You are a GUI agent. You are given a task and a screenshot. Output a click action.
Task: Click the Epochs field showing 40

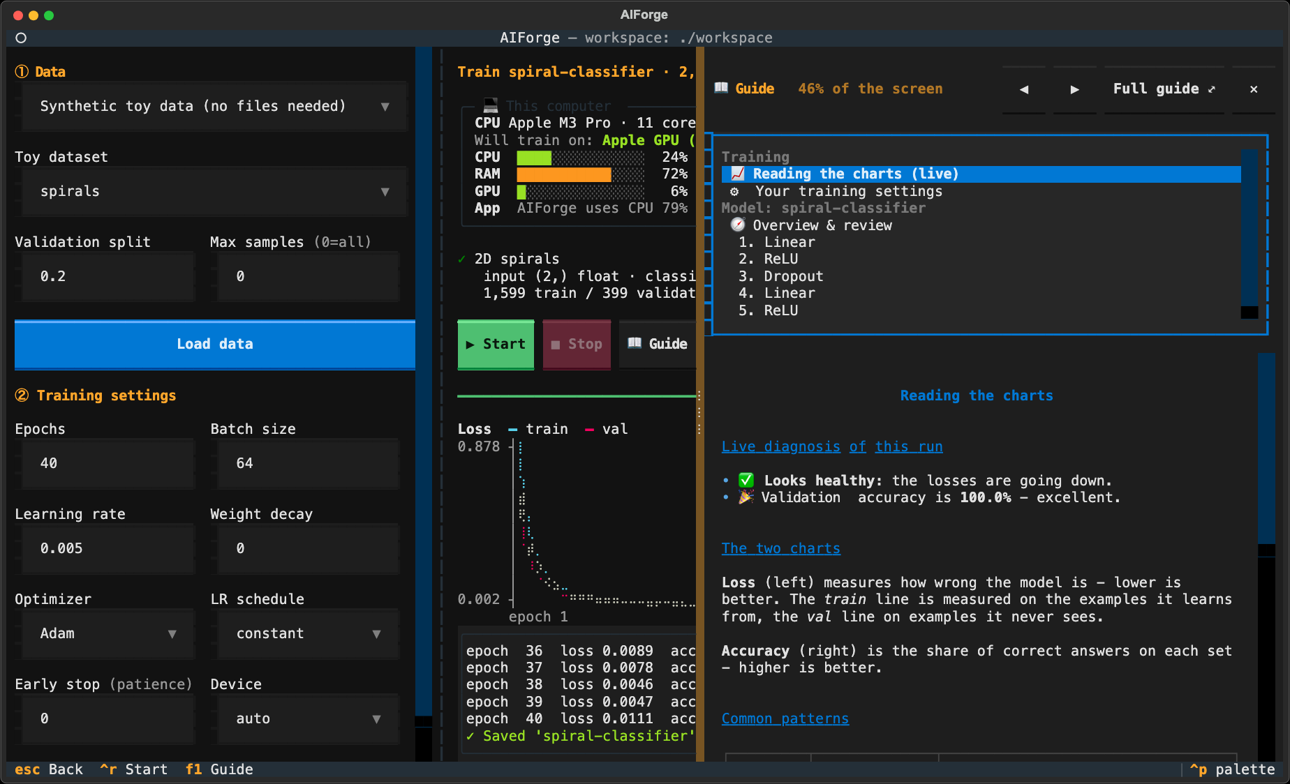click(107, 463)
